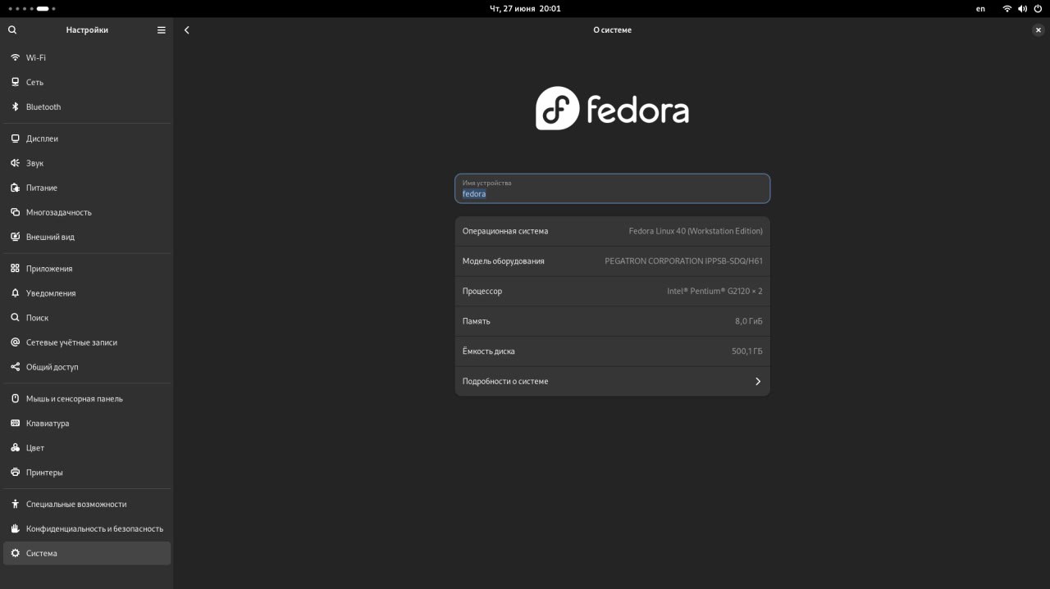Open the clock Чт, 27 июня 20:01
Image resolution: width=1050 pixels, height=589 pixels.
pos(525,8)
